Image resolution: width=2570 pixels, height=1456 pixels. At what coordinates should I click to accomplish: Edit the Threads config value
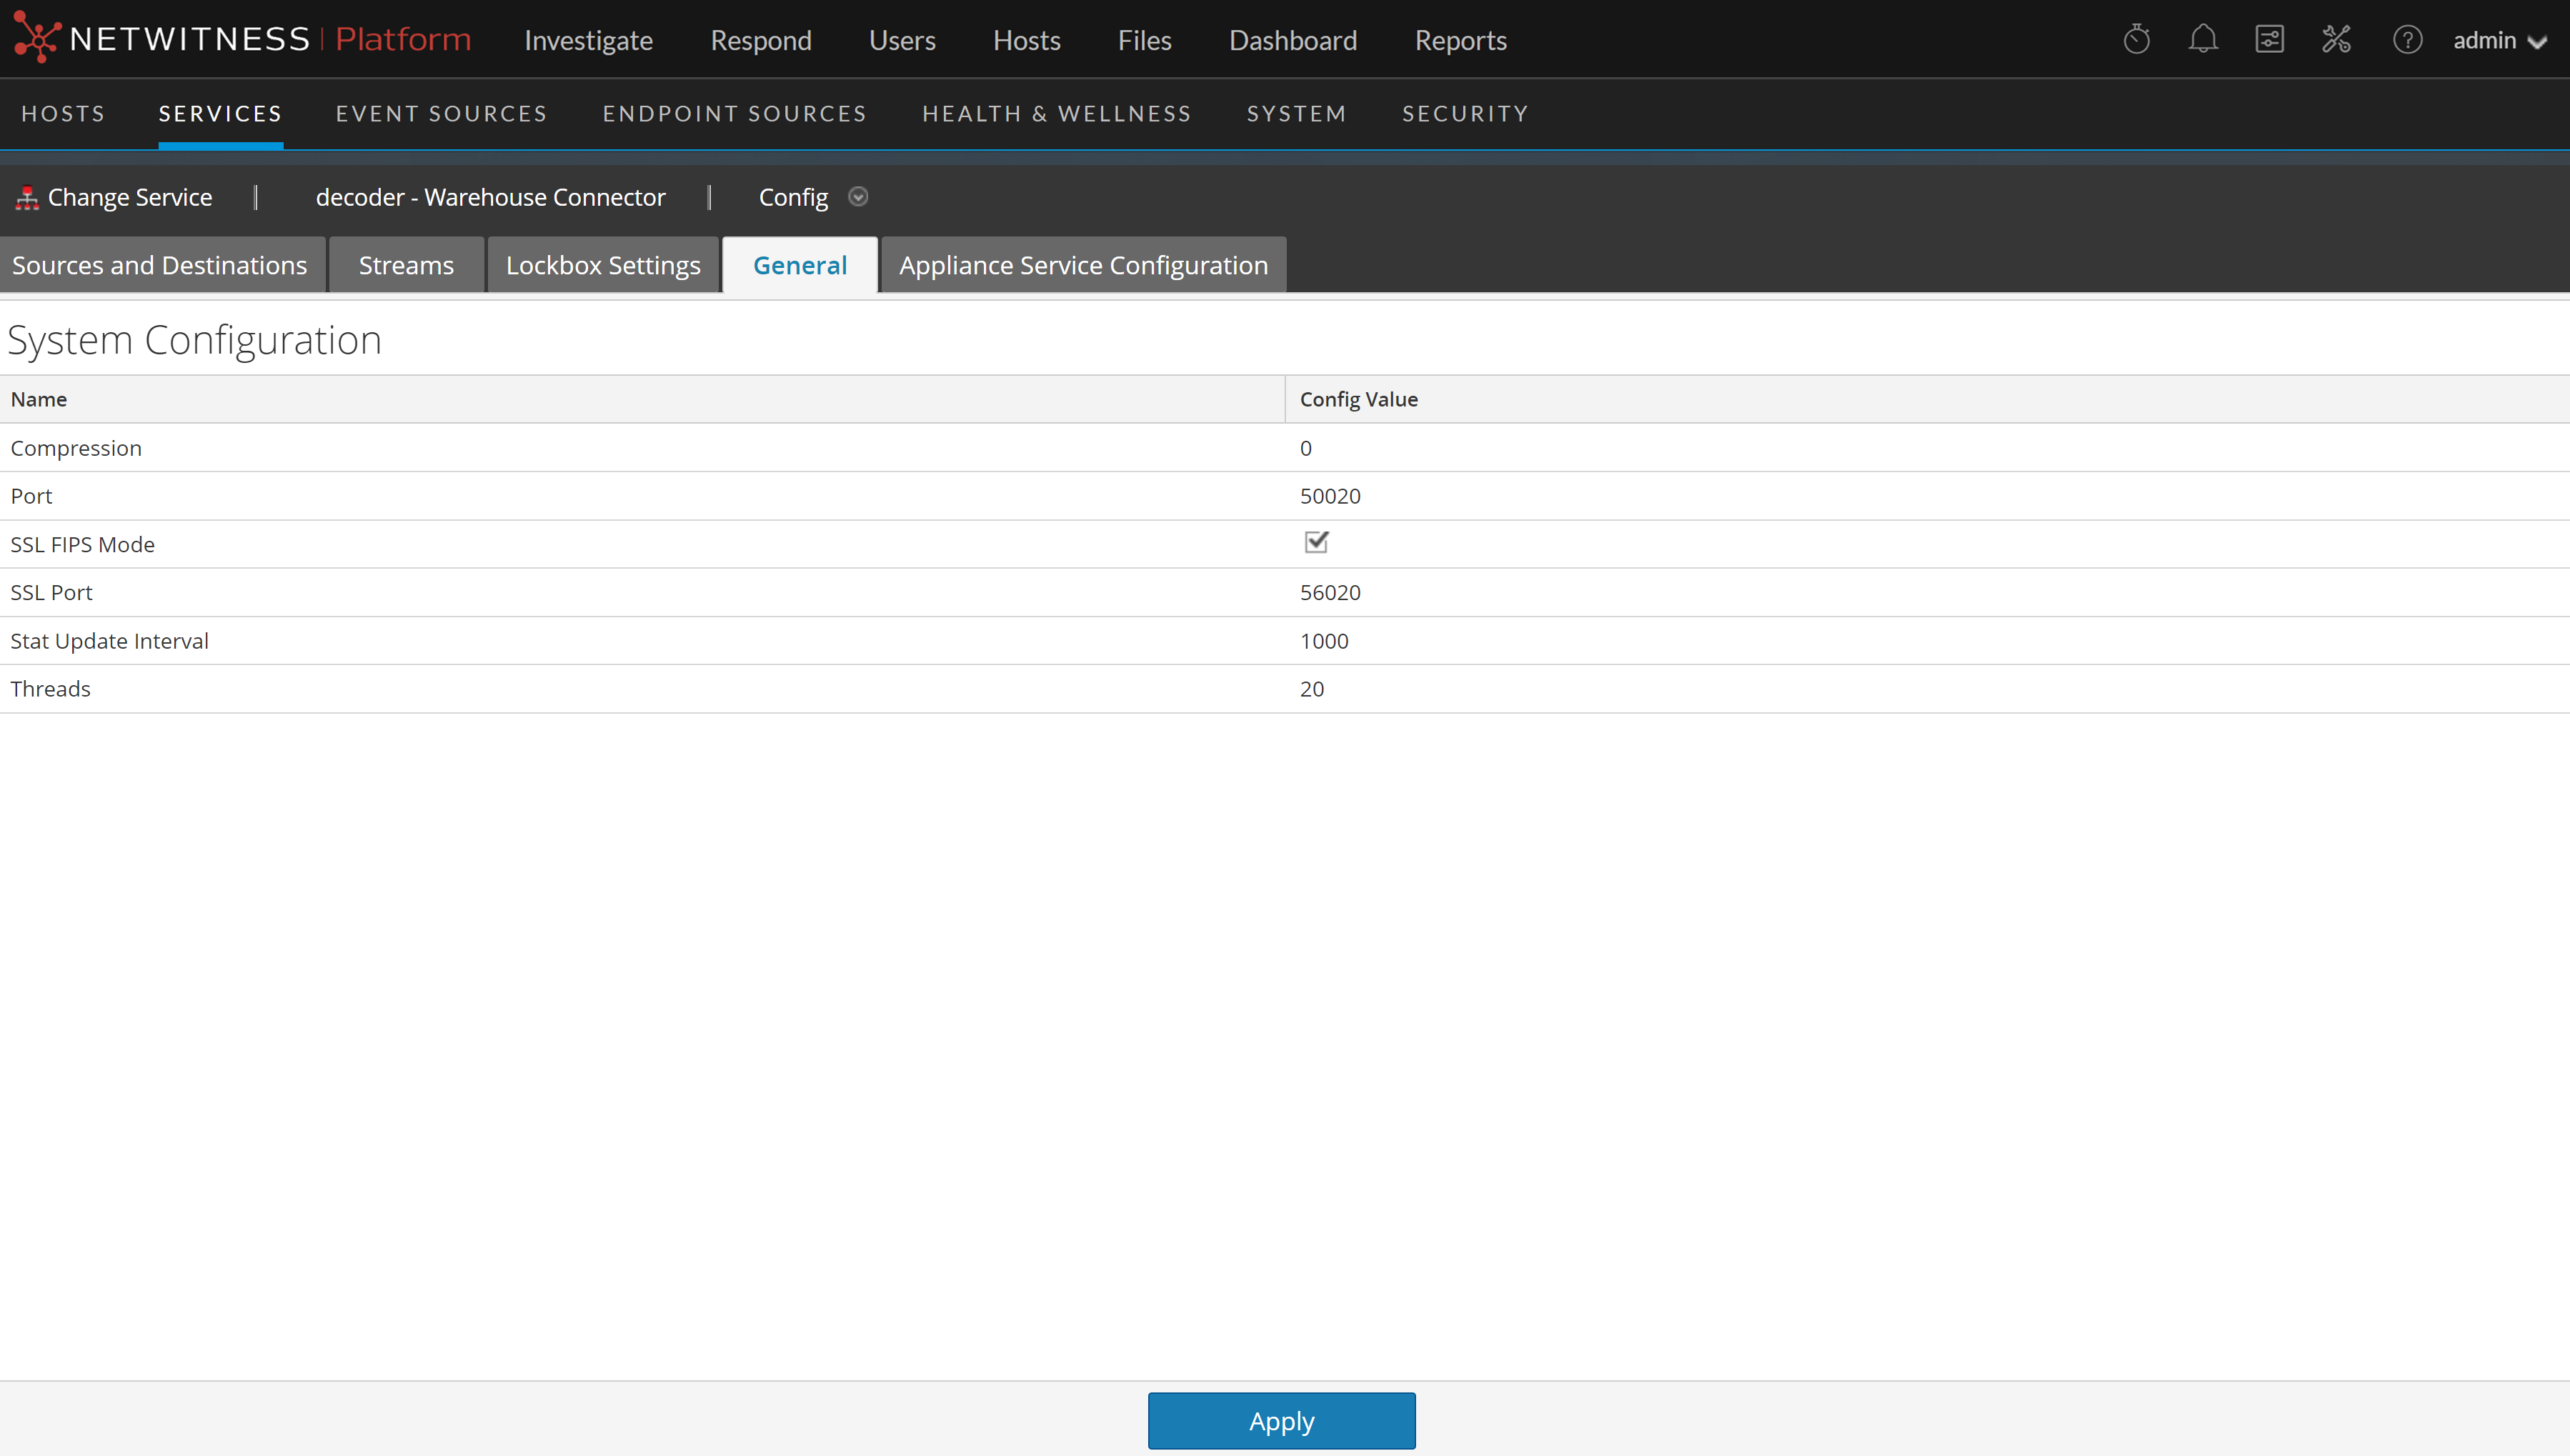tap(1312, 689)
